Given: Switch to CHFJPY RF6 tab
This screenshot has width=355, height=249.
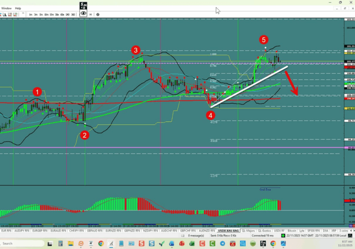Looking at the screenshot, I should click(77, 230).
